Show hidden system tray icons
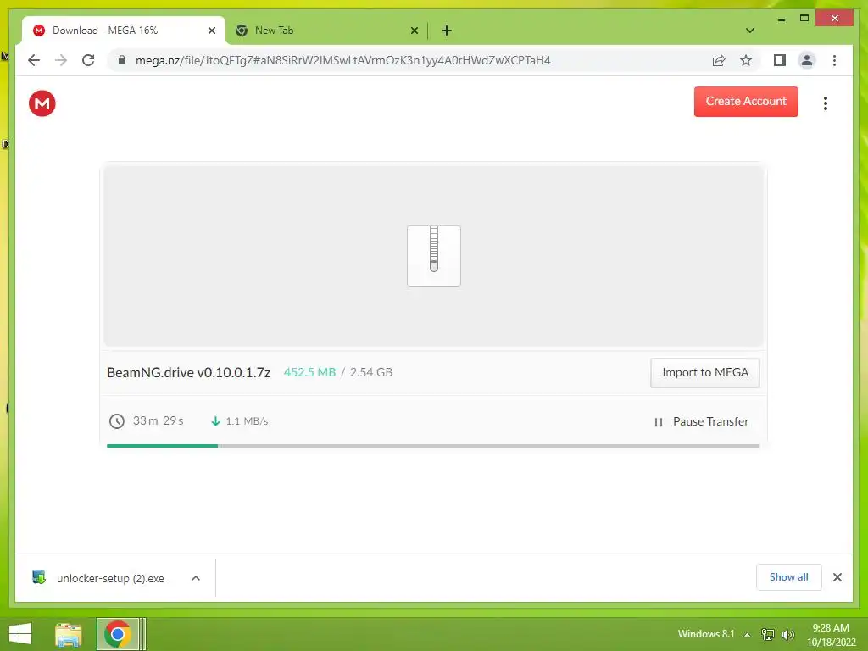 tap(748, 635)
